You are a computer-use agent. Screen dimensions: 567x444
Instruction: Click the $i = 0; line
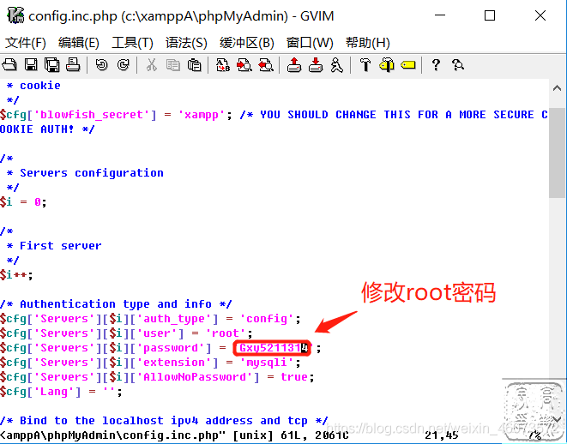point(23,202)
